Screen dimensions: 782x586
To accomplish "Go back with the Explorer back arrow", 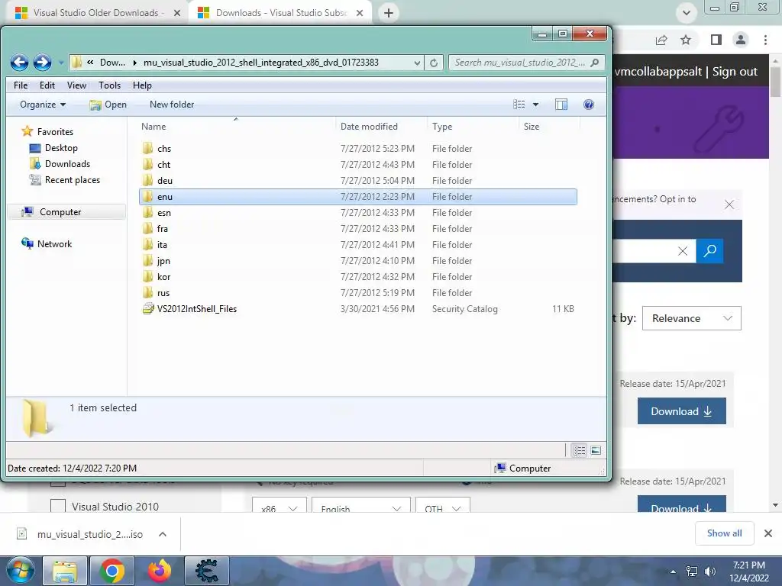I will (19, 63).
